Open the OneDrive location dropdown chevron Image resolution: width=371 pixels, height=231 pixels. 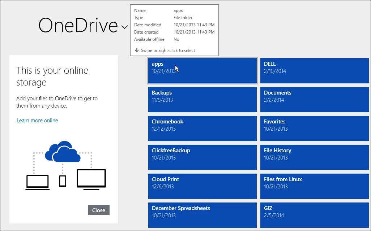[125, 27]
